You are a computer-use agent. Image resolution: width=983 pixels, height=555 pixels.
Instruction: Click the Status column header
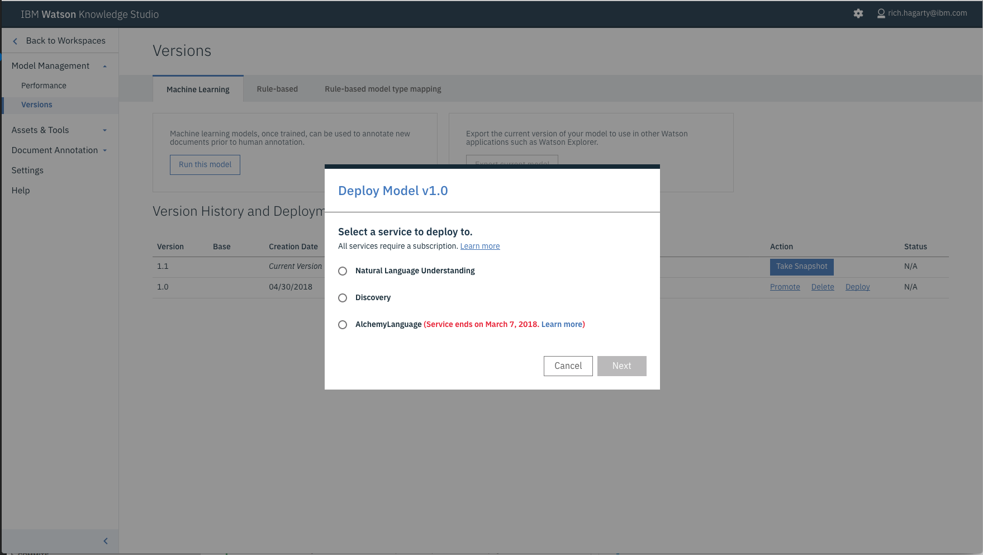pos(915,246)
